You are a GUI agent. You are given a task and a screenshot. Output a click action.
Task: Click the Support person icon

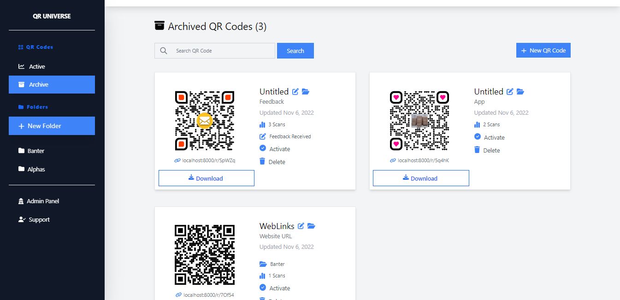click(x=22, y=219)
